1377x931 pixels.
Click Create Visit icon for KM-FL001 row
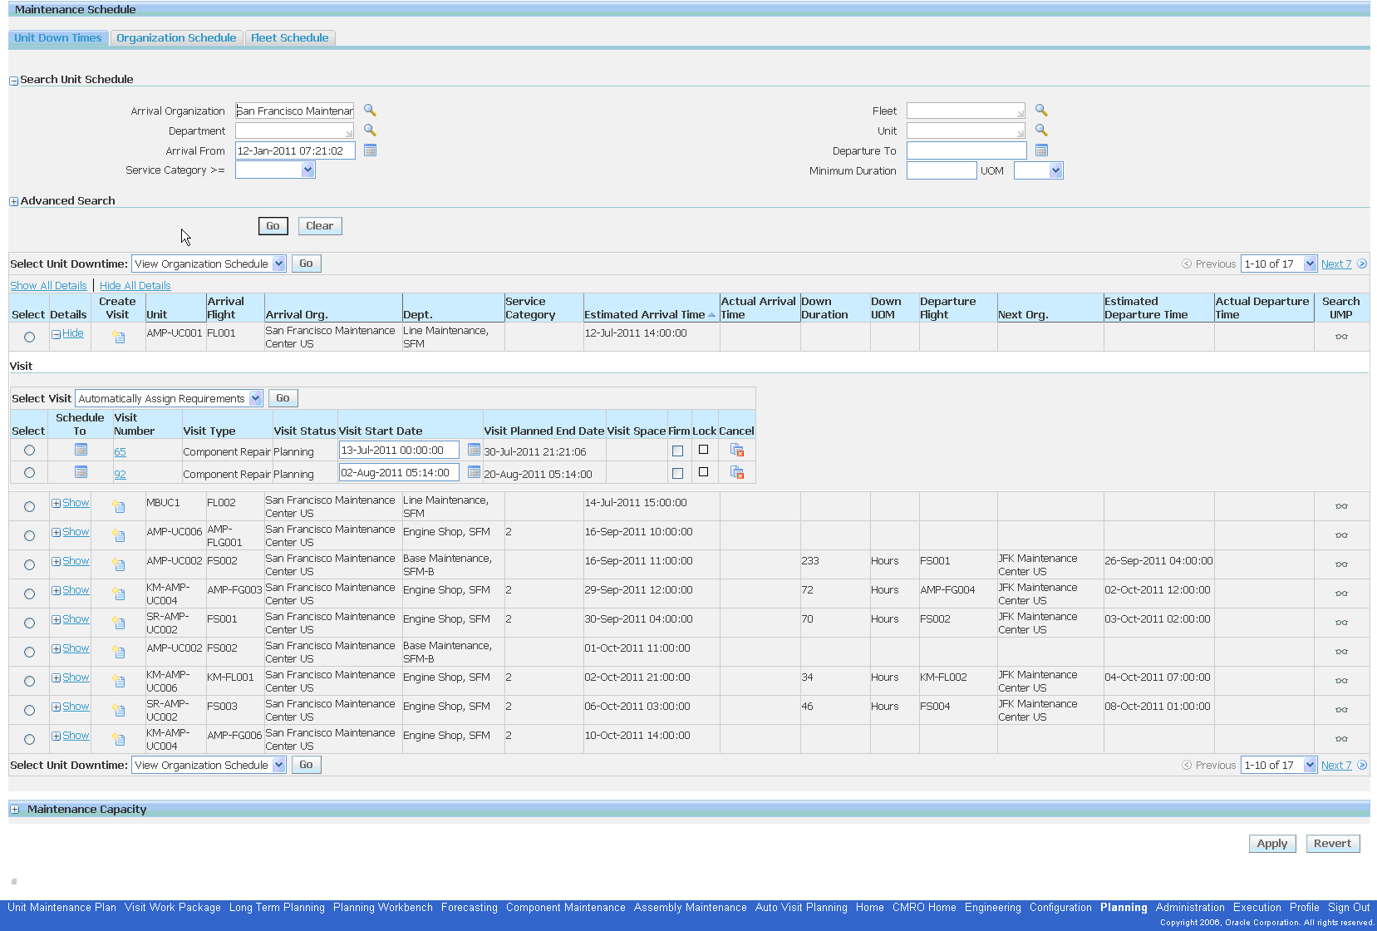tap(119, 681)
